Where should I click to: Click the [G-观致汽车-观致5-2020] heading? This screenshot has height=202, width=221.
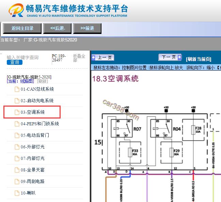pyautogui.click(x=29, y=77)
